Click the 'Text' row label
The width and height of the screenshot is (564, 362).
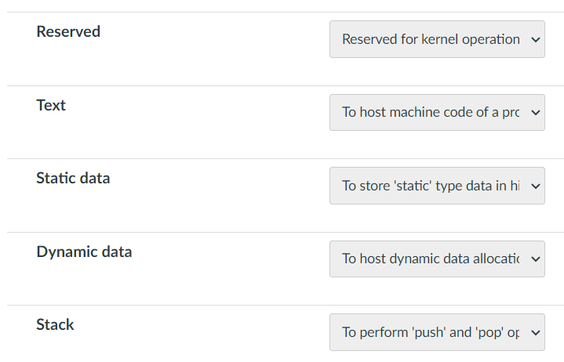point(51,105)
